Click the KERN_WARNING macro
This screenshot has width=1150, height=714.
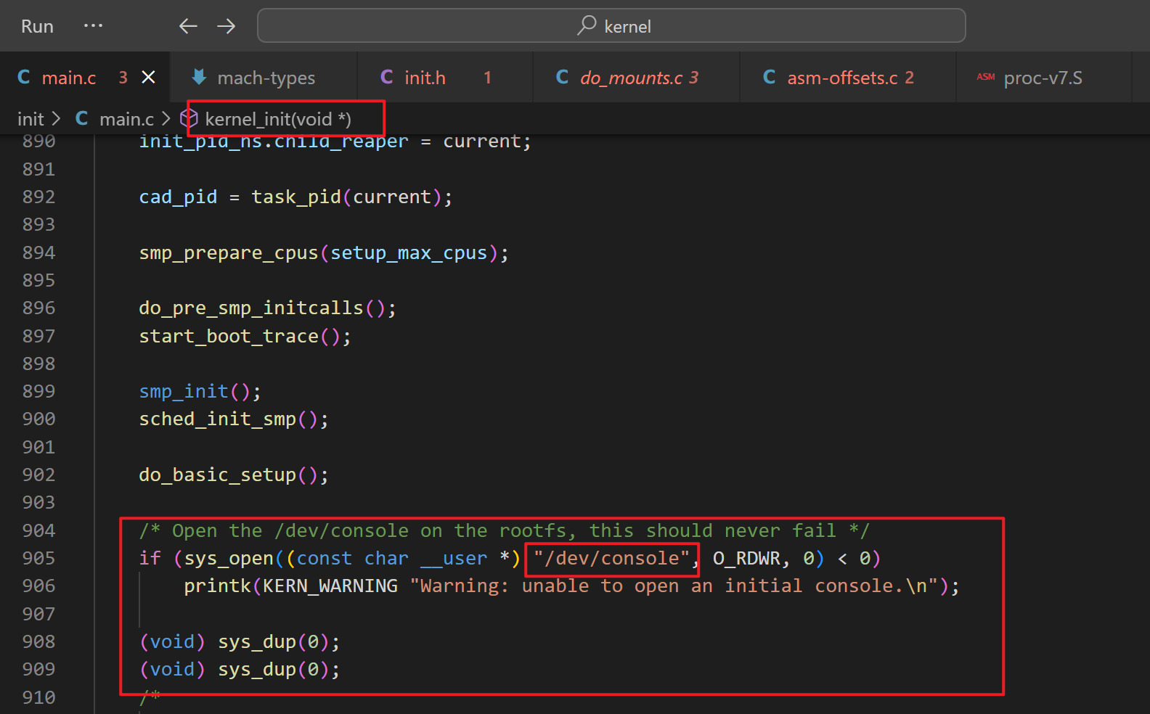point(330,586)
